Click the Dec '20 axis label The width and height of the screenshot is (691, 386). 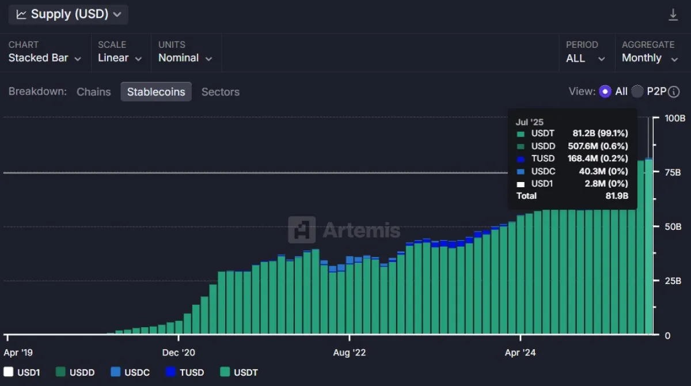(x=179, y=353)
